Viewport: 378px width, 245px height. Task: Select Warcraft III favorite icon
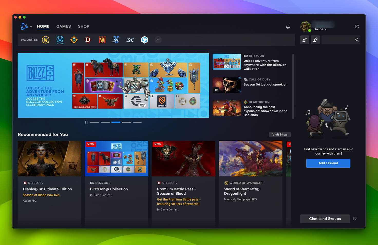[102, 40]
